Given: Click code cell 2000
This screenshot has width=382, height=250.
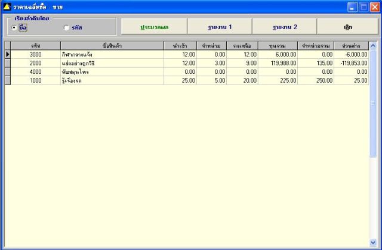Looking at the screenshot, I should pyautogui.click(x=36, y=63).
